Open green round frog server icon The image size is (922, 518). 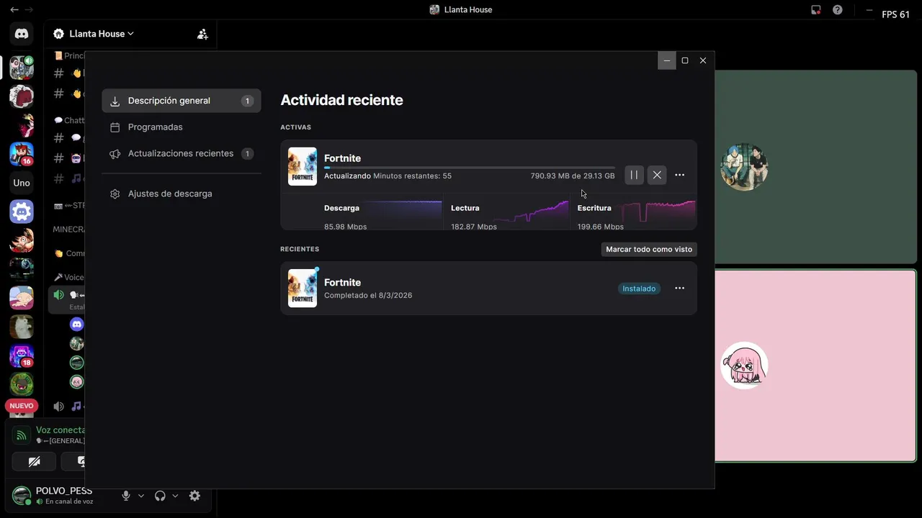22,384
